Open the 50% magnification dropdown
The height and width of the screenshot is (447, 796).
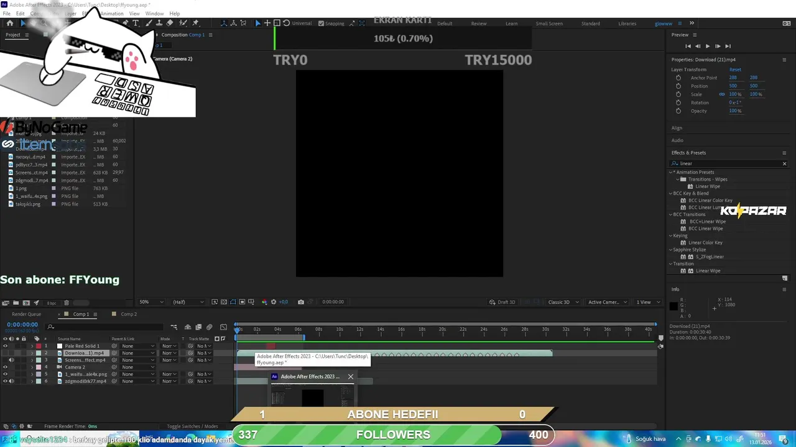click(x=151, y=302)
